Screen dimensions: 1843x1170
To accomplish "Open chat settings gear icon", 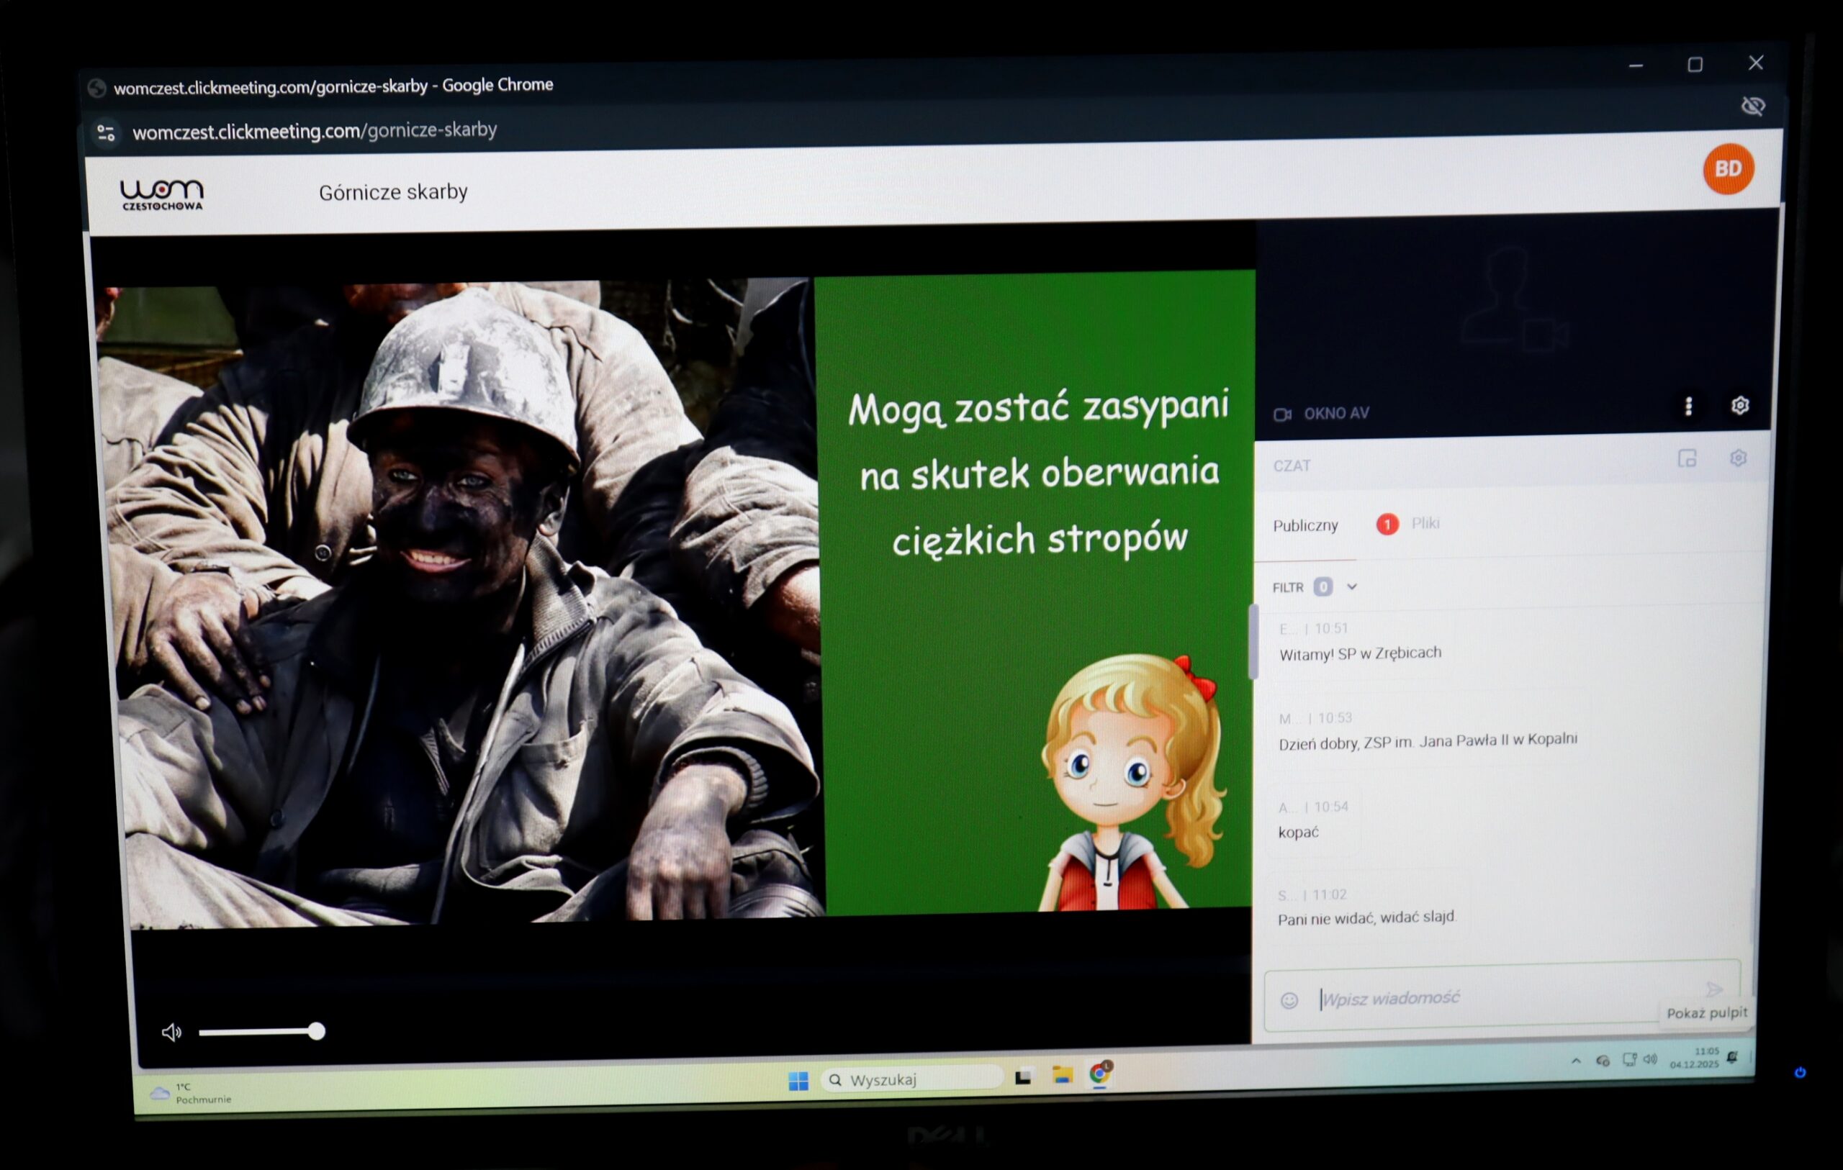I will point(1738,458).
